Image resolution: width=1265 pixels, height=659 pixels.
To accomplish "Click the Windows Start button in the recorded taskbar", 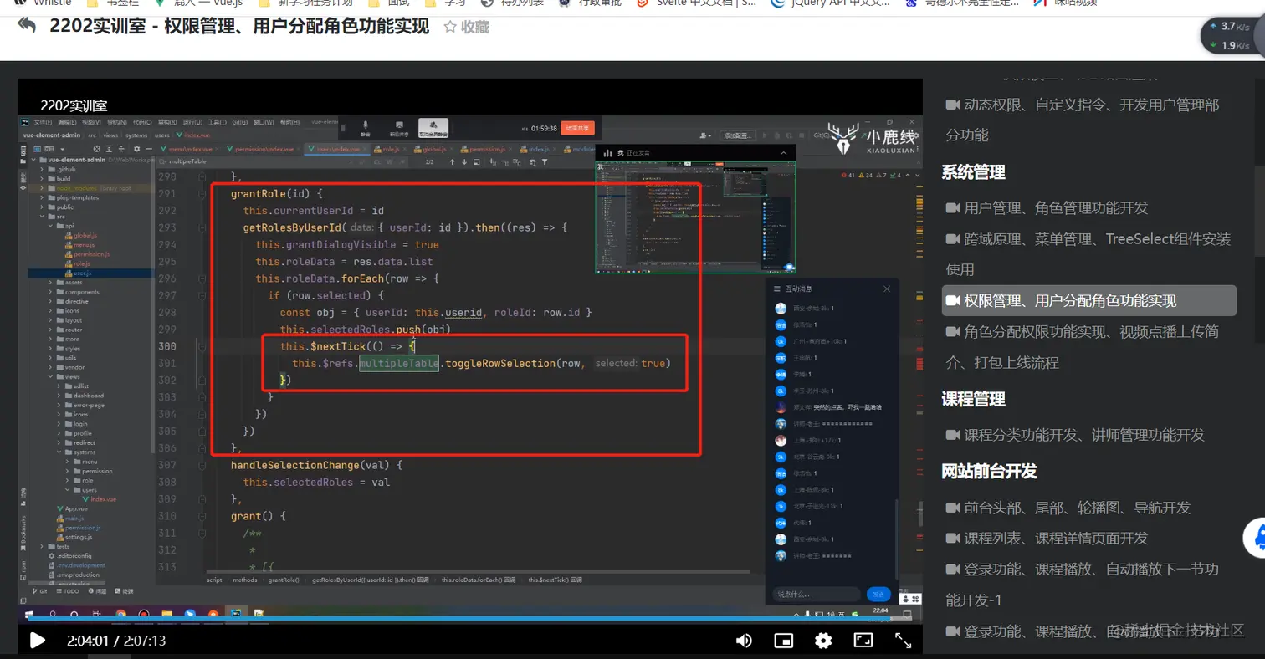I will click(28, 613).
